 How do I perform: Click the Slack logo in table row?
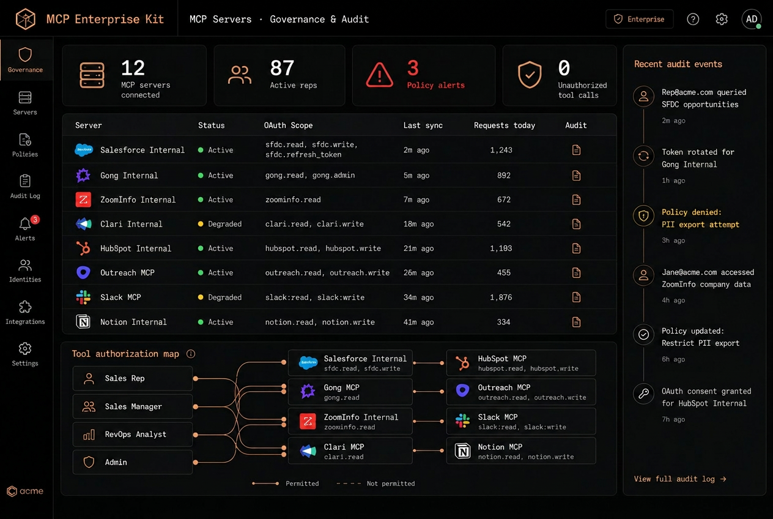point(83,297)
